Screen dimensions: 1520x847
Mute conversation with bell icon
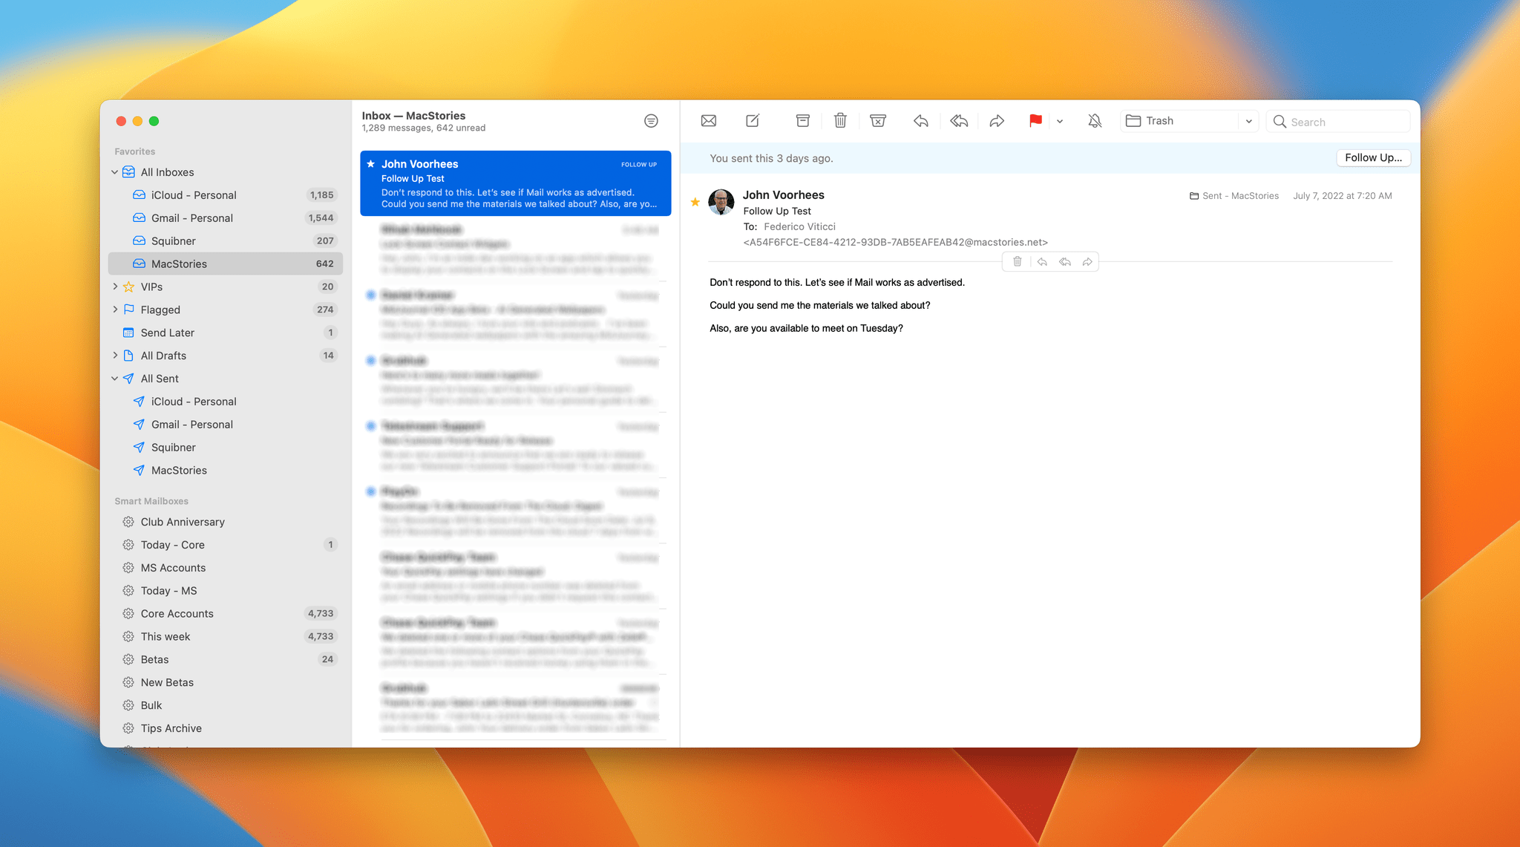click(x=1095, y=121)
